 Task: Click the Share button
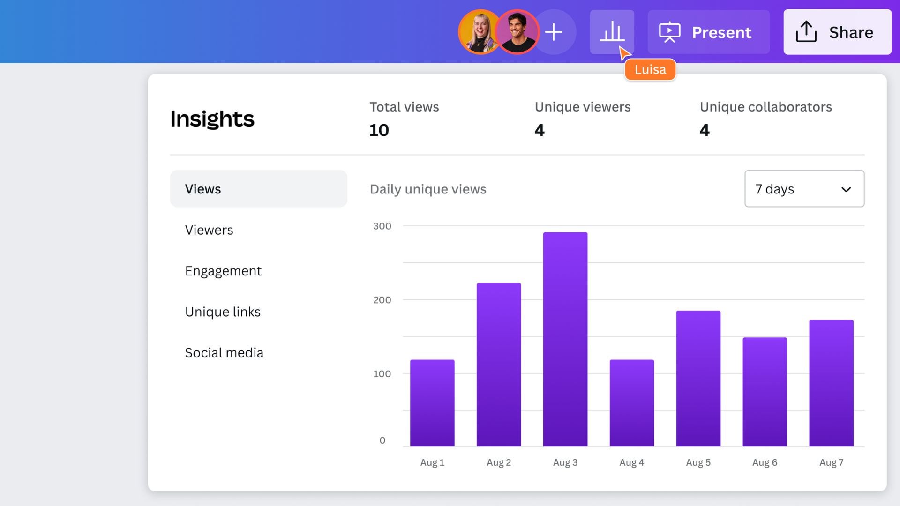coord(838,32)
